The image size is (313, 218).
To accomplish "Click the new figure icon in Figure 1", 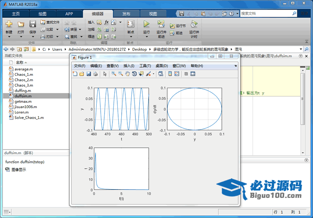I will [75, 74].
